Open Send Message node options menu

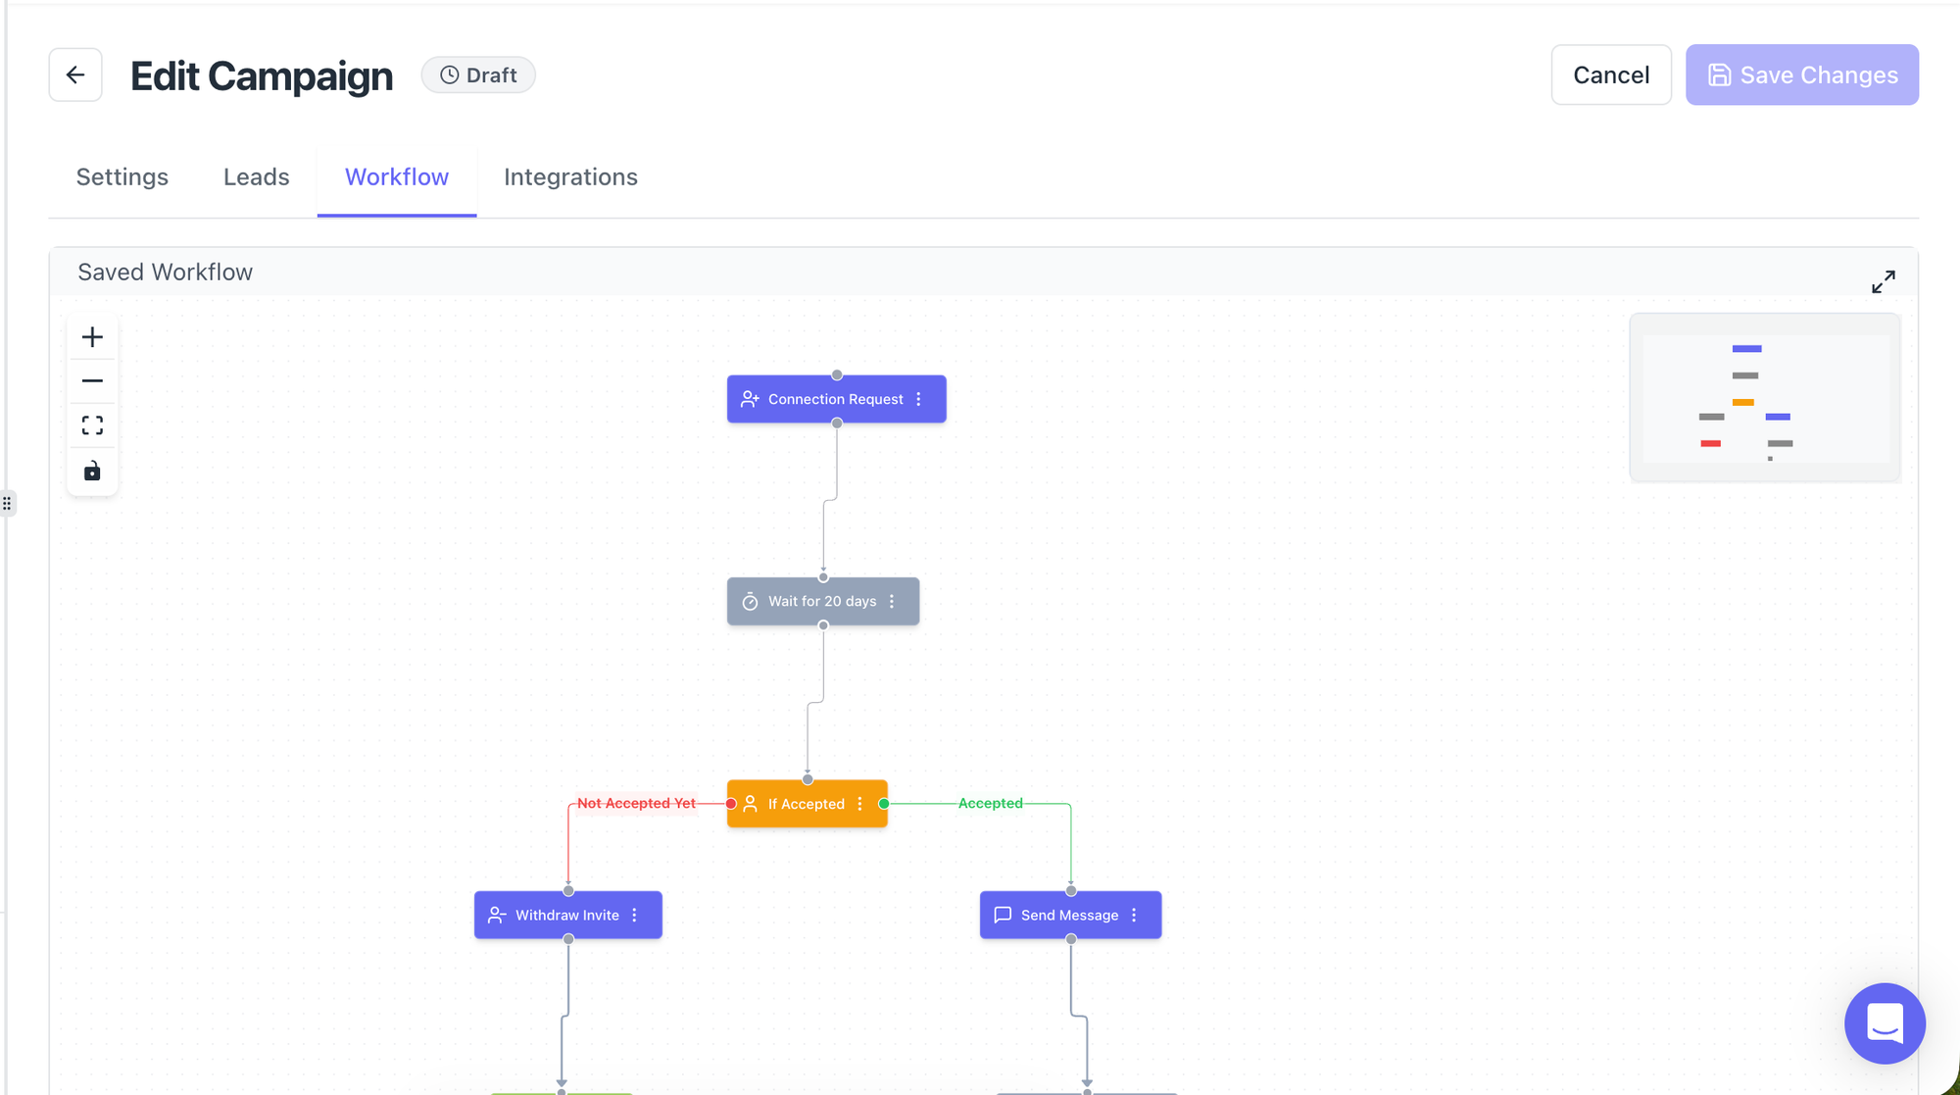pos(1134,915)
